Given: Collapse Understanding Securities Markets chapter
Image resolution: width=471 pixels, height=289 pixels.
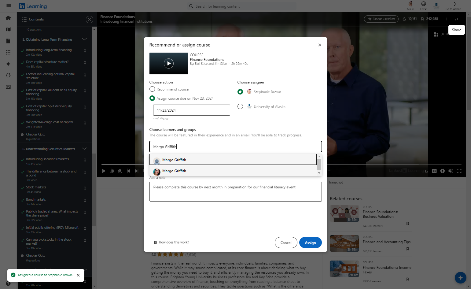Looking at the screenshot, I should (84, 149).
